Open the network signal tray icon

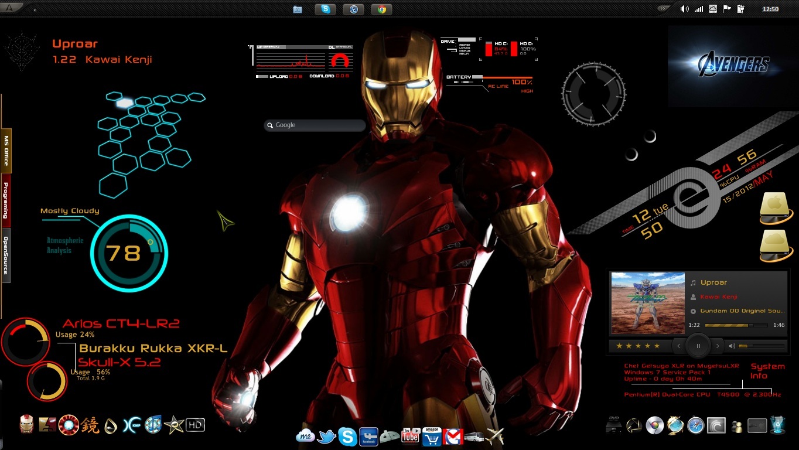click(699, 9)
